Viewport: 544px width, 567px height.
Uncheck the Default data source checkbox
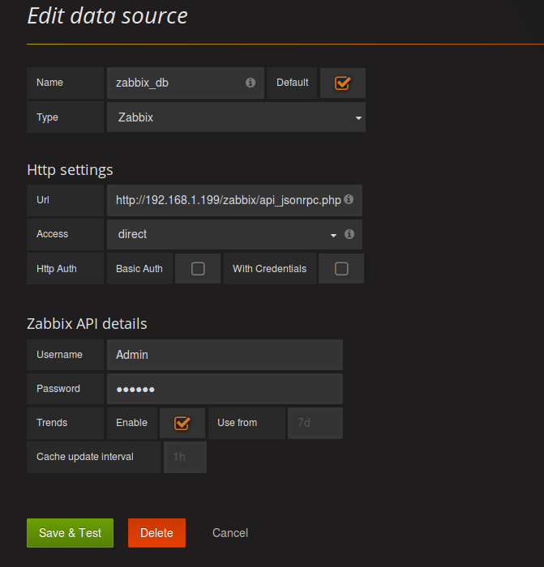342,83
